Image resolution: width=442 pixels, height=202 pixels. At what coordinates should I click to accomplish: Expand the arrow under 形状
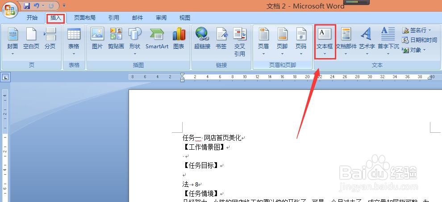(135, 54)
